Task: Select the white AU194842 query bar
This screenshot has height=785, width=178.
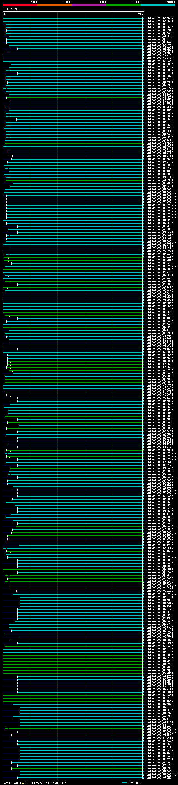Action: [x=73, y=12]
